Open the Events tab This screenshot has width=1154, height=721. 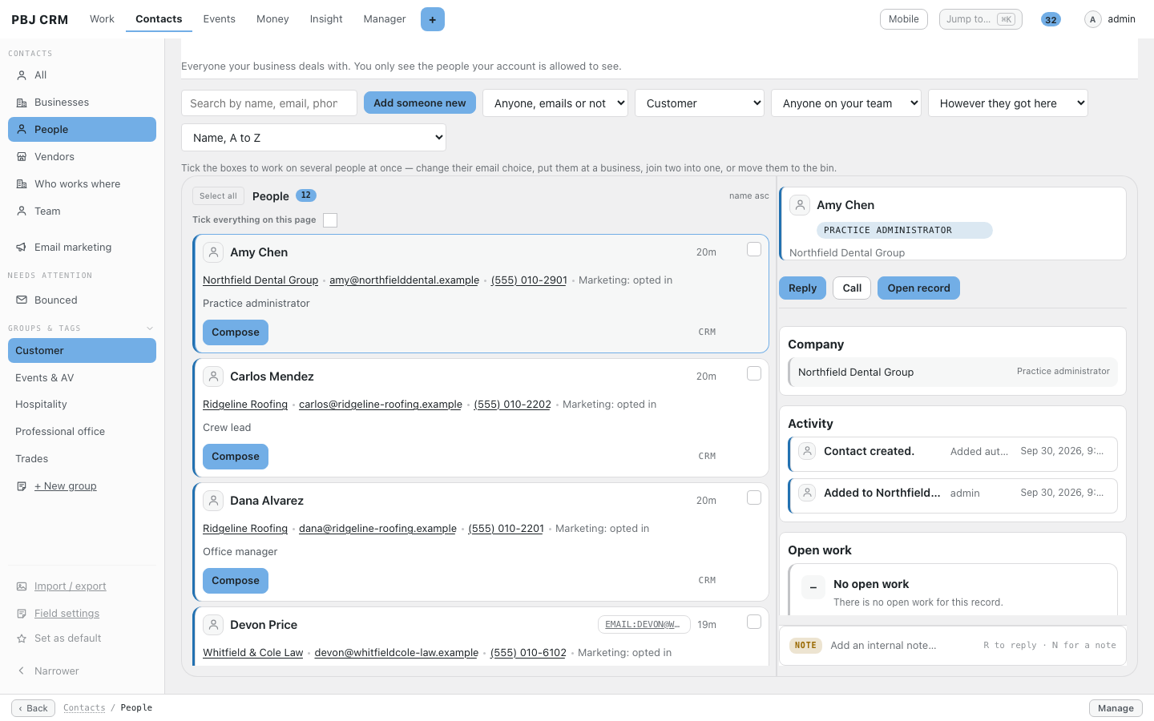pyautogui.click(x=219, y=19)
